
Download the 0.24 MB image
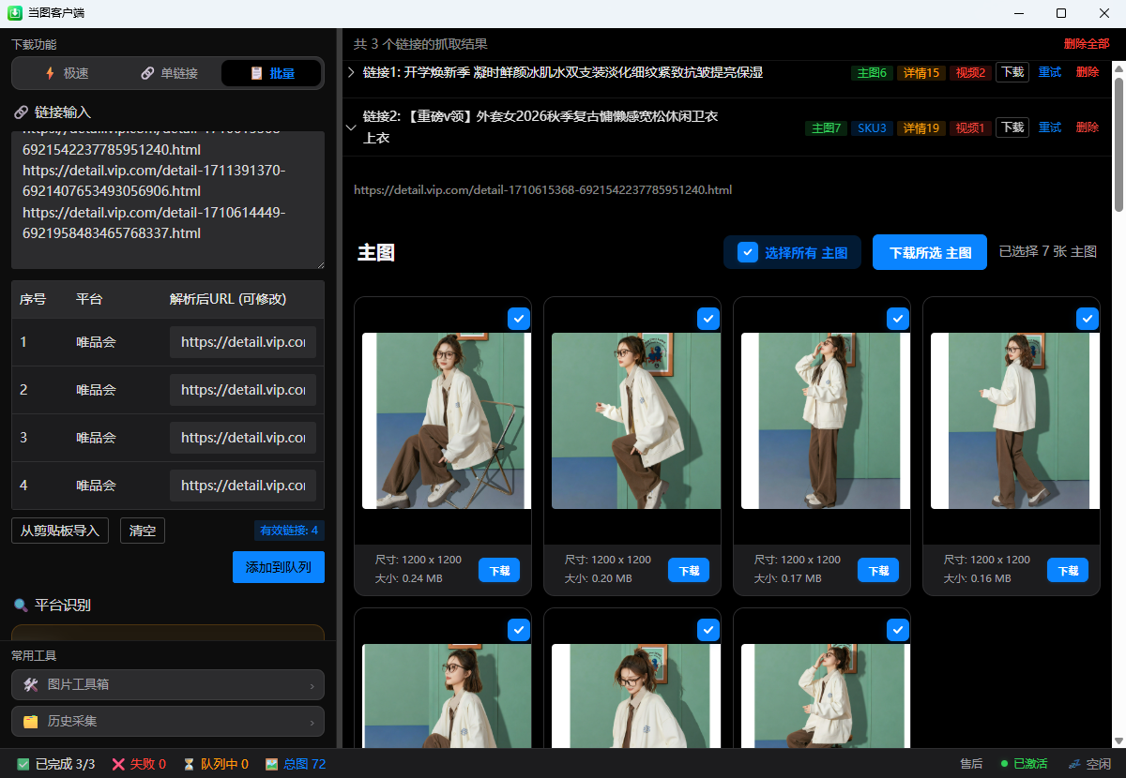click(499, 570)
